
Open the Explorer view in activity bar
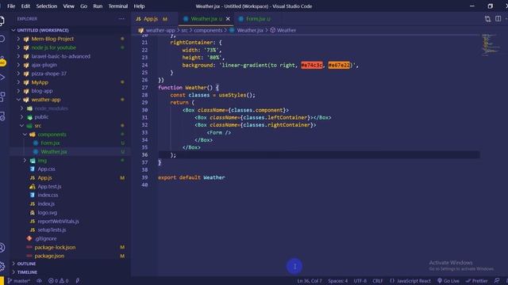(2, 21)
